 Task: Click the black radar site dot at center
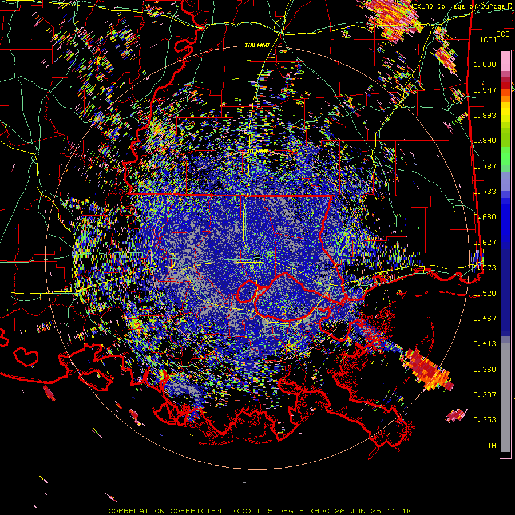[258, 256]
